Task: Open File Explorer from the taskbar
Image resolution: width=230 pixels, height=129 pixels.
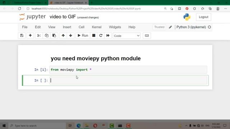Action: (87, 126)
